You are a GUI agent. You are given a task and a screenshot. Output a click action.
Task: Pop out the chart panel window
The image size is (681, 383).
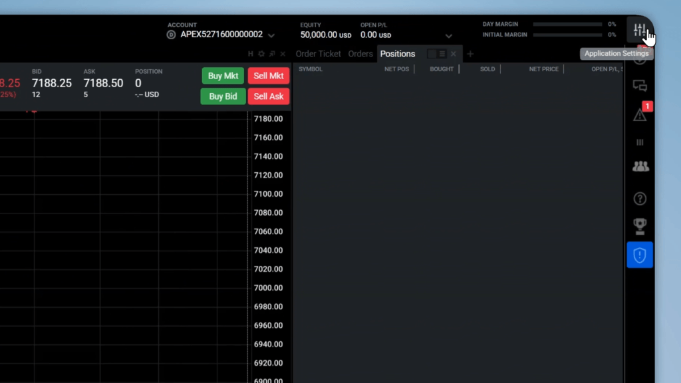[x=272, y=54]
